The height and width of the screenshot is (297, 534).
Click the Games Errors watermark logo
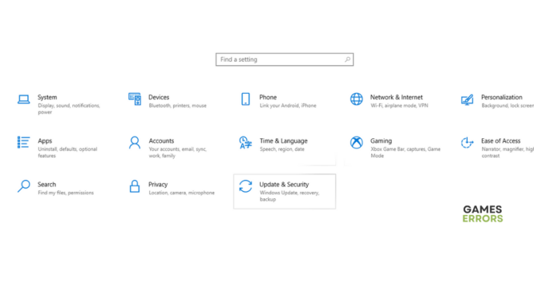coord(482,214)
